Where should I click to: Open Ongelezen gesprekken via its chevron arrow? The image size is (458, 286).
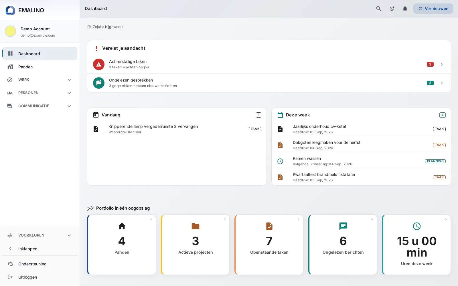click(x=442, y=83)
